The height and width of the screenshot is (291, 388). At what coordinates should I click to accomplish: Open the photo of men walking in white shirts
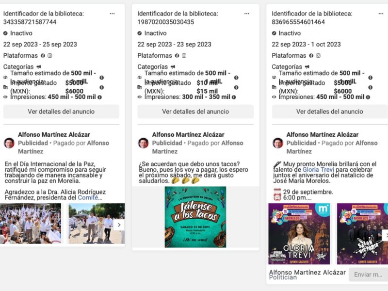97,224
